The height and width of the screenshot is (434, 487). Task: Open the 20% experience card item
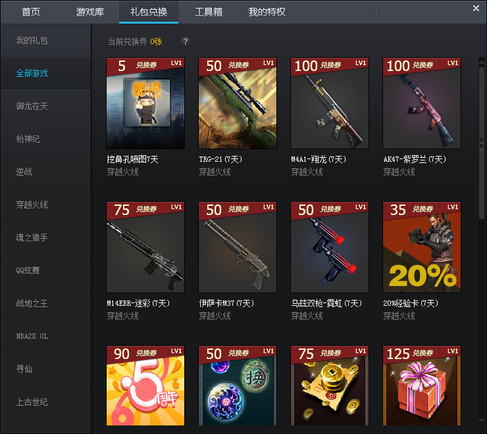[x=422, y=247]
